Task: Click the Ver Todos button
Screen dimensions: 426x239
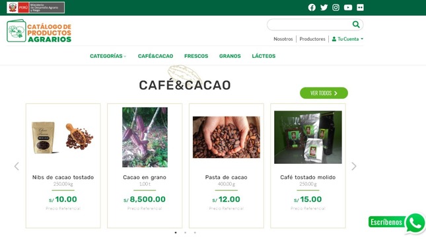Action: (324, 93)
